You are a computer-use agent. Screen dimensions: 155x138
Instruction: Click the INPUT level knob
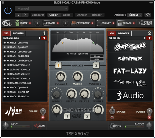tap(5, 126)
